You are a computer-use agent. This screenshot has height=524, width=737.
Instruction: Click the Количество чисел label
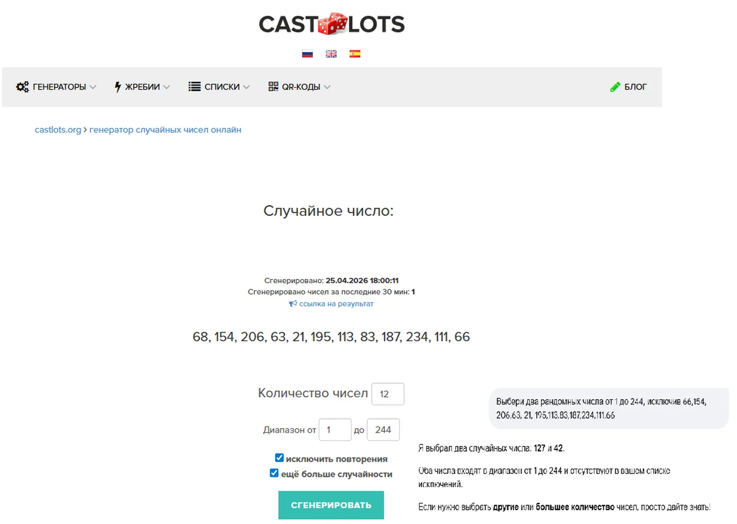tap(313, 393)
